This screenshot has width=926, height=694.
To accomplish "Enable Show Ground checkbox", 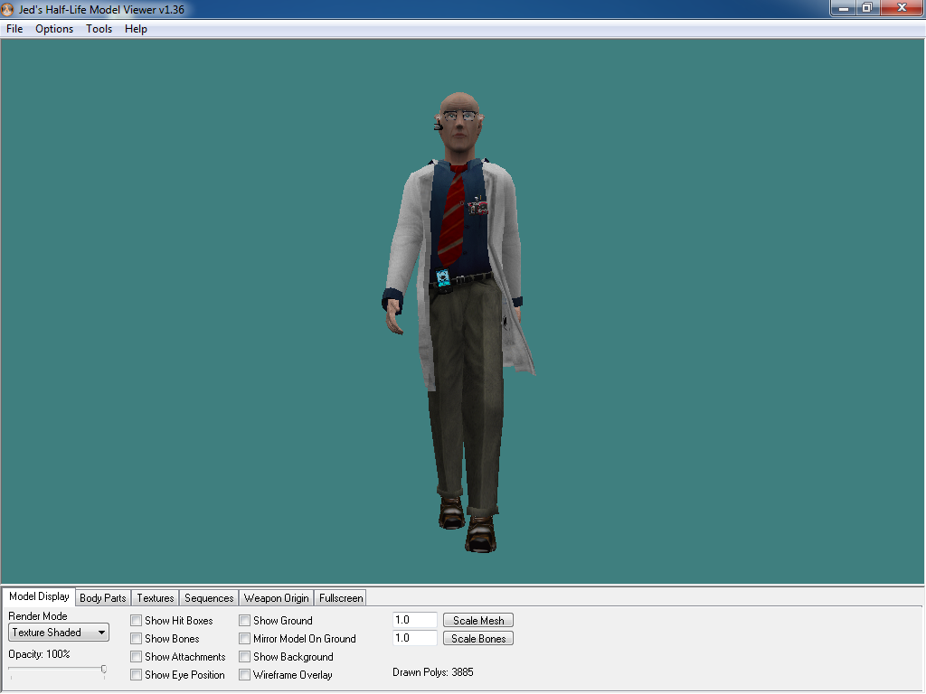I will (x=244, y=621).
